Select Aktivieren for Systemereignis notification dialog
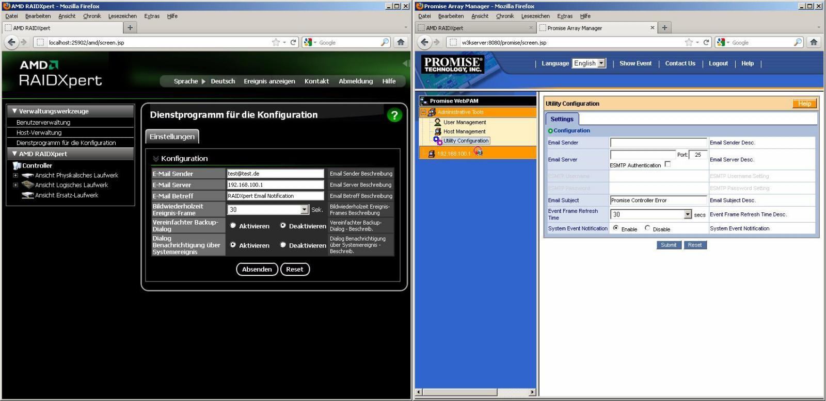Viewport: 826px width, 401px height. coord(233,245)
